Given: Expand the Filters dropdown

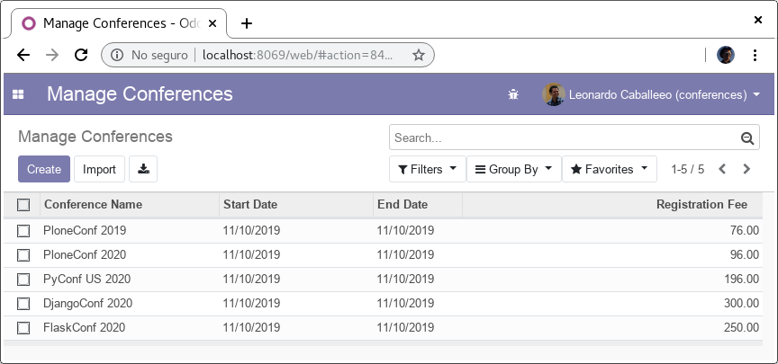Looking at the screenshot, I should click(x=427, y=169).
